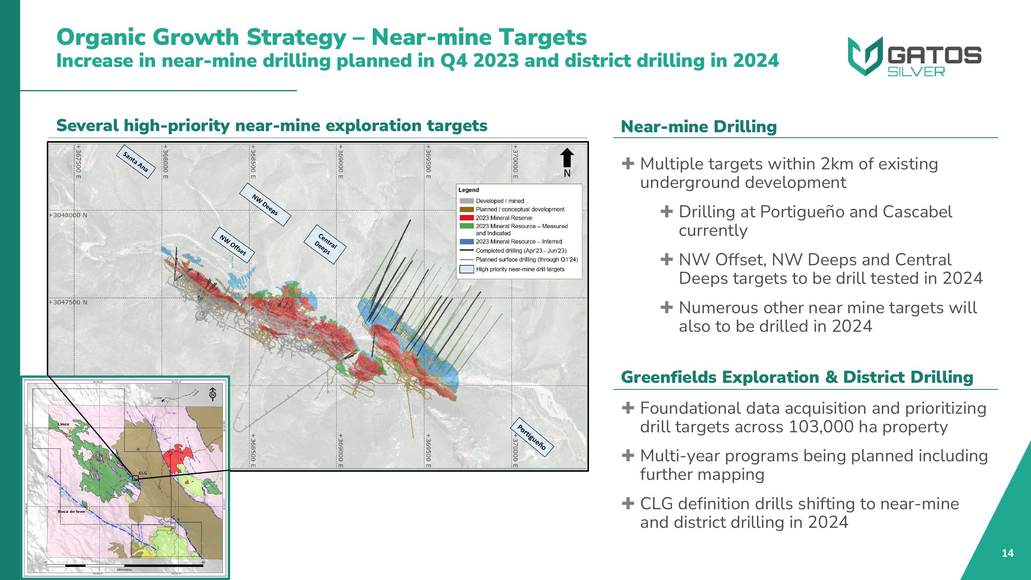Click the Several high-priority near-mine exploration targets heading
This screenshot has width=1031, height=580.
(272, 125)
